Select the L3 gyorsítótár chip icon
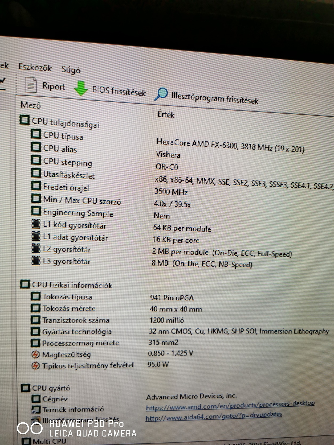This screenshot has width=334, height=445. pyautogui.click(x=36, y=260)
